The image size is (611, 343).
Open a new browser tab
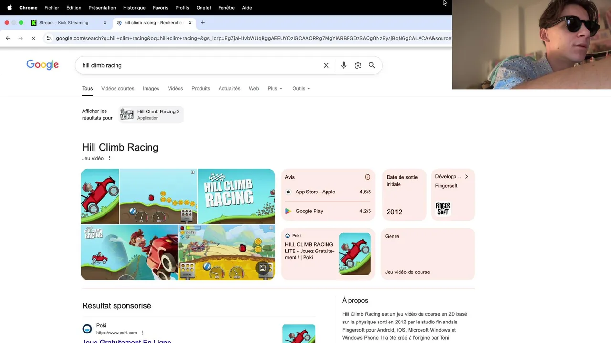pyautogui.click(x=203, y=22)
